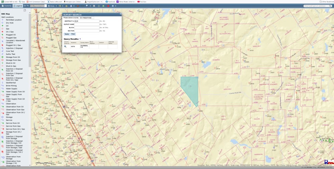Open the Amazon.com bookmark
The width and height of the screenshot is (334, 169).
[x=73, y=1]
